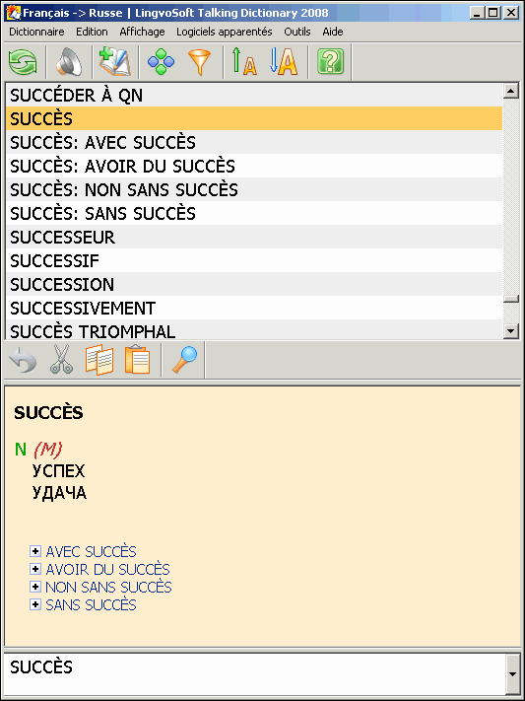The width and height of the screenshot is (525, 701).
Task: Click the scissors cut icon
Action: tap(61, 359)
